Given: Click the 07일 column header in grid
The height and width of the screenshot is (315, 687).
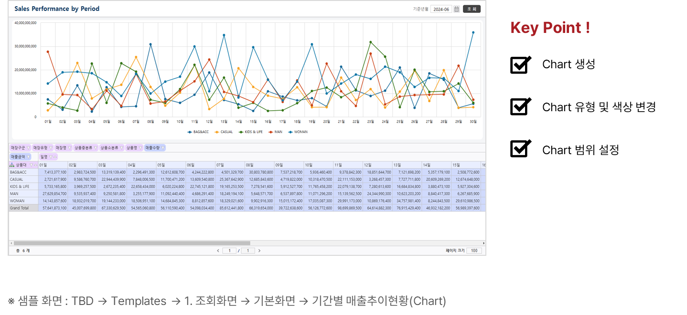Looking at the screenshot, I should click(230, 165).
